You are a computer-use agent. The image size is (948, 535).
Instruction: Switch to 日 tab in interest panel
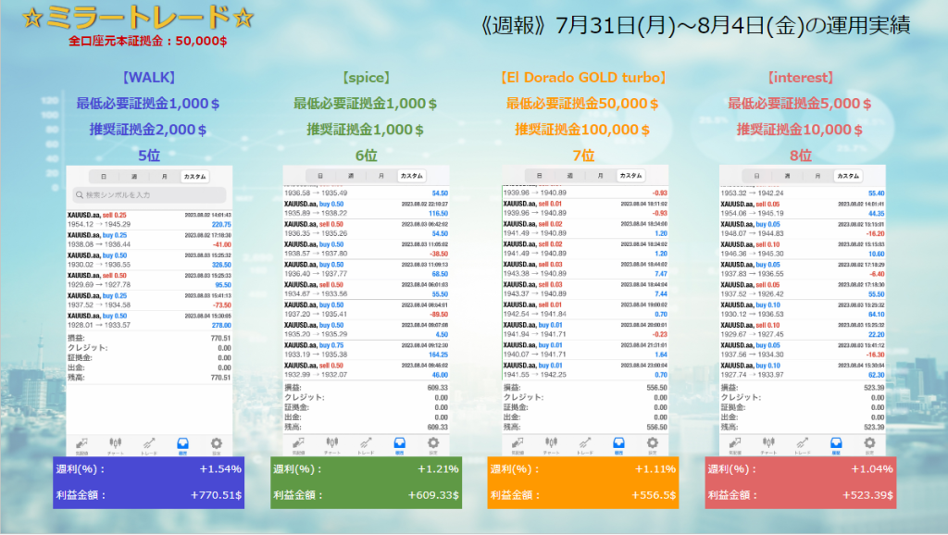(757, 176)
